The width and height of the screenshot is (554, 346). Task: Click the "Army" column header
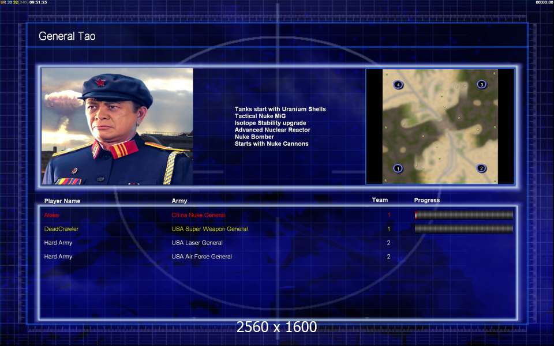(x=179, y=201)
